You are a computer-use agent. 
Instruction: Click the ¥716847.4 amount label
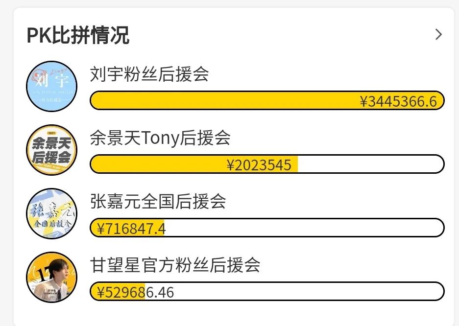pos(131,229)
